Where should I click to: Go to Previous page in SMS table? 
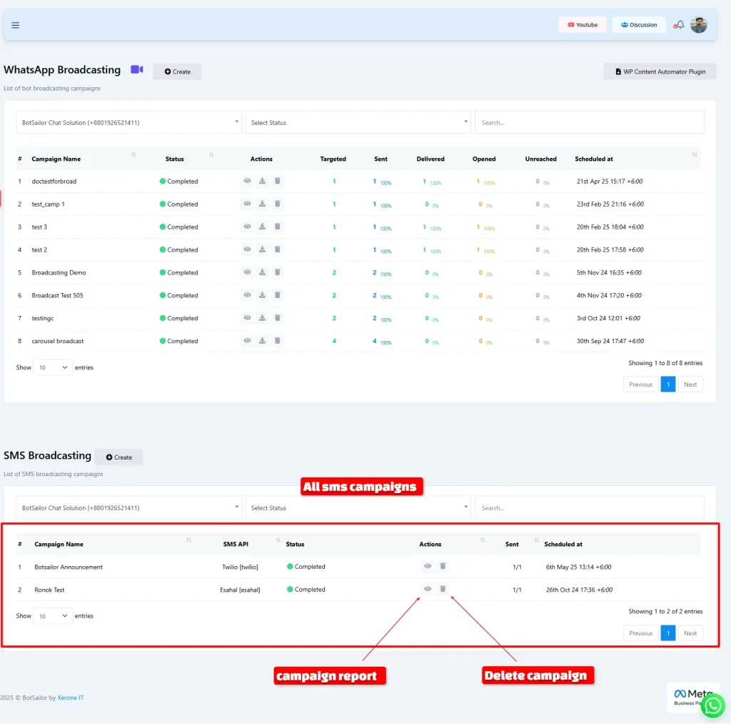[x=641, y=634]
